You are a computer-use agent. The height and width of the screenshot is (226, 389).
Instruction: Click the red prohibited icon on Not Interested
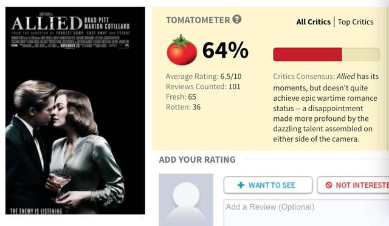pos(329,185)
